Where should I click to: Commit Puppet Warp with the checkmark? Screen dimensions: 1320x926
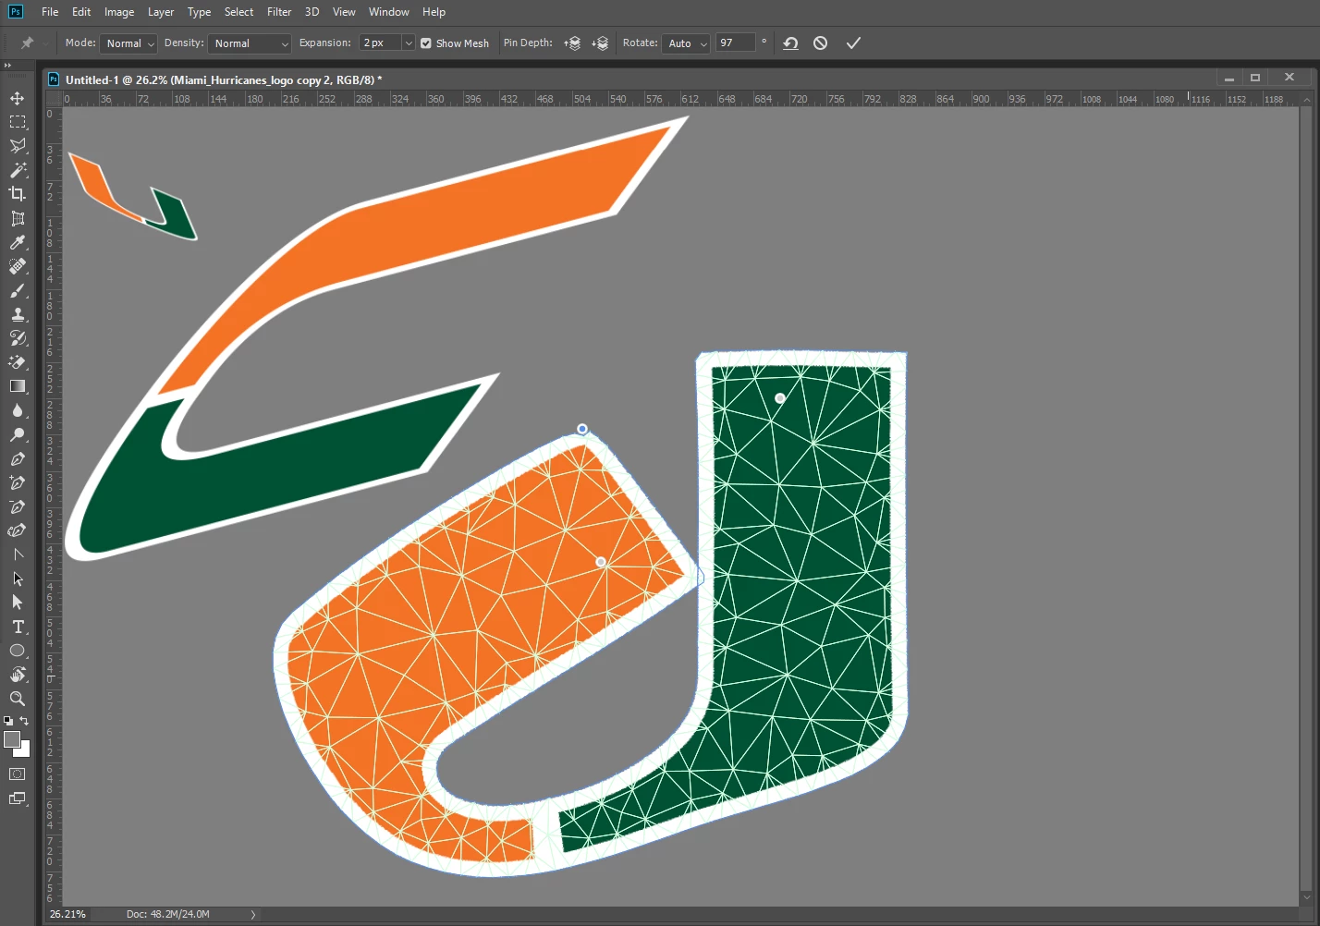click(853, 43)
